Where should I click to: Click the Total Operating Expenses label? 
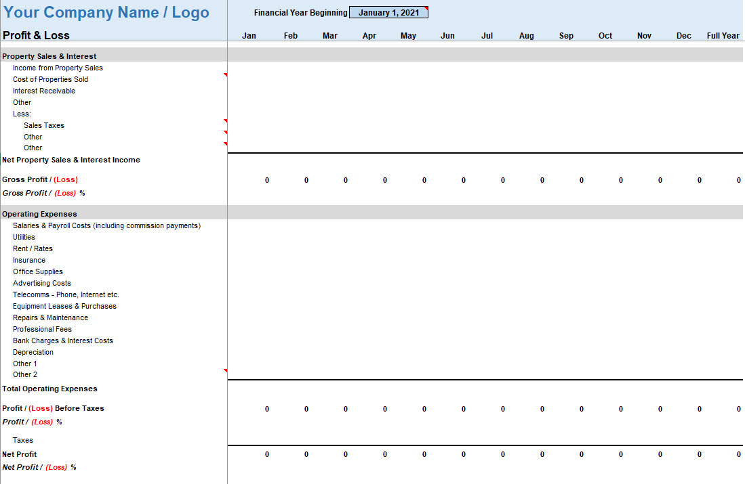(49, 389)
